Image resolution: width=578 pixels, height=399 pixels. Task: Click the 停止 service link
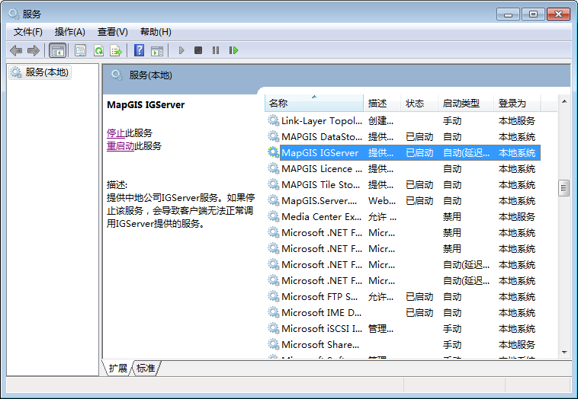pos(116,133)
